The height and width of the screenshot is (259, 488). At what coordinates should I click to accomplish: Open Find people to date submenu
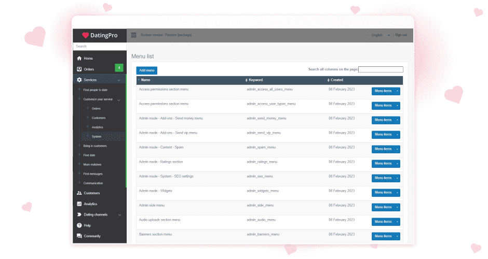pyautogui.click(x=95, y=90)
